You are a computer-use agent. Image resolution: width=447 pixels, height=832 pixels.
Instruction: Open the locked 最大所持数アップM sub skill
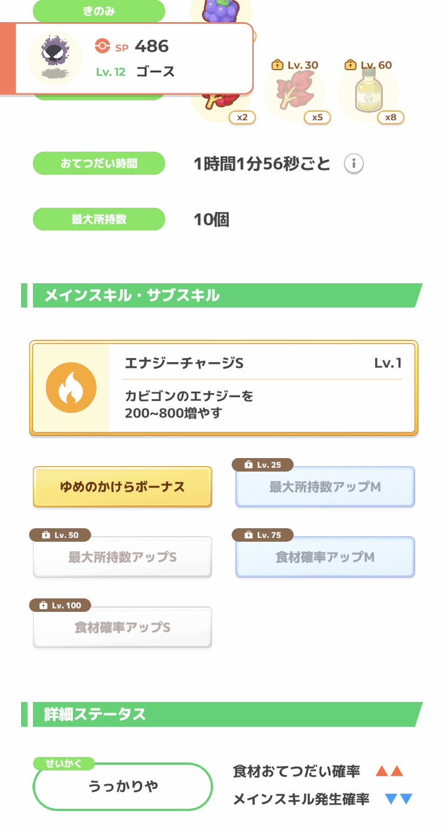[325, 487]
